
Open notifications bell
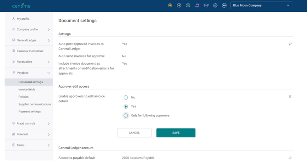[197, 6]
